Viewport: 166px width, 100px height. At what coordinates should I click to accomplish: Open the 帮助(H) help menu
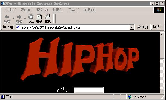(90, 10)
